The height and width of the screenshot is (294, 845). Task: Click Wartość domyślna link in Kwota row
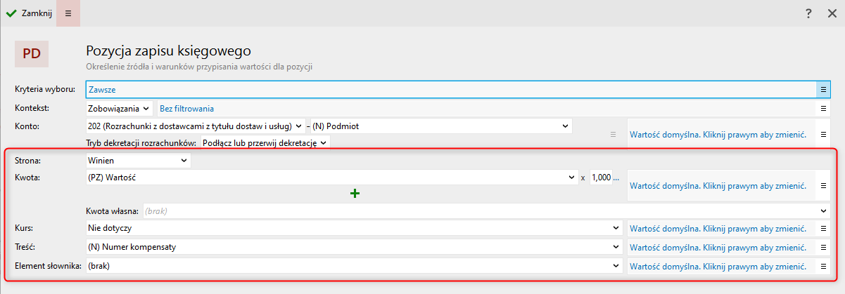(718, 186)
